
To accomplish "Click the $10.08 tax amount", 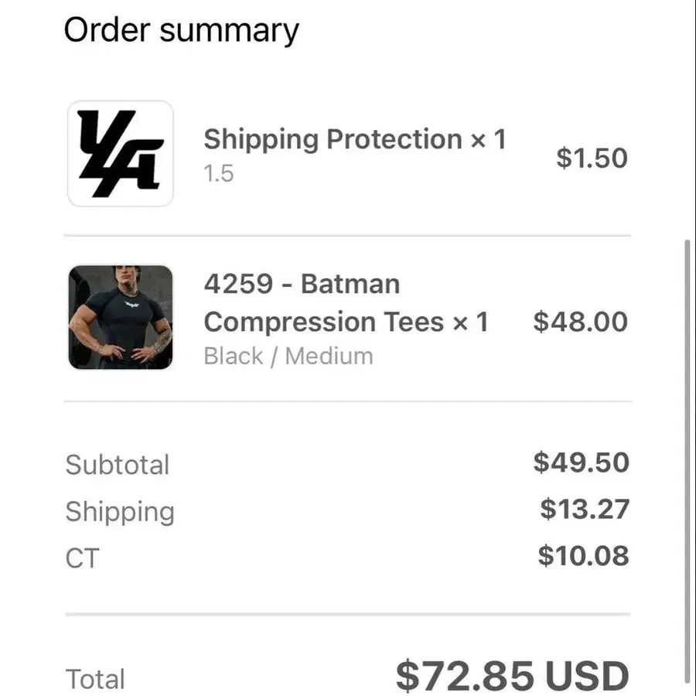I will tap(583, 556).
